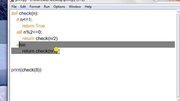Click the 'def check(n):' line

[x=25, y=13]
